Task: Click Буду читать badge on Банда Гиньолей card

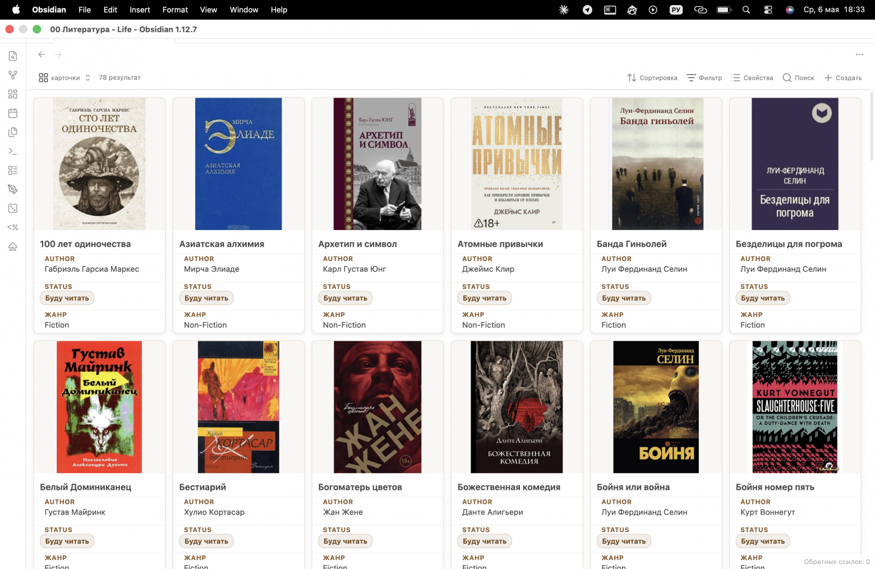Action: 624,299
